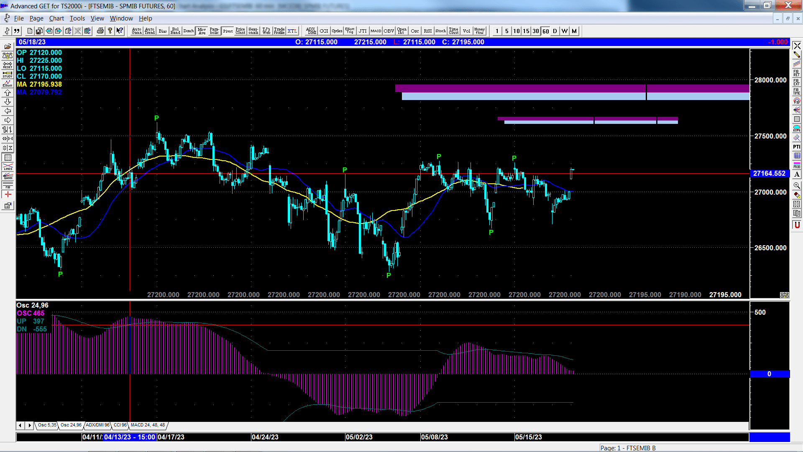Click the CCI indicator button
The width and height of the screenshot is (803, 452).
point(324,31)
